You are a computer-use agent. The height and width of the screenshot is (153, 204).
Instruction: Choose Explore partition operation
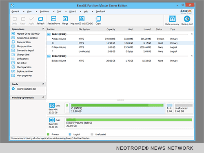(x=25, y=71)
